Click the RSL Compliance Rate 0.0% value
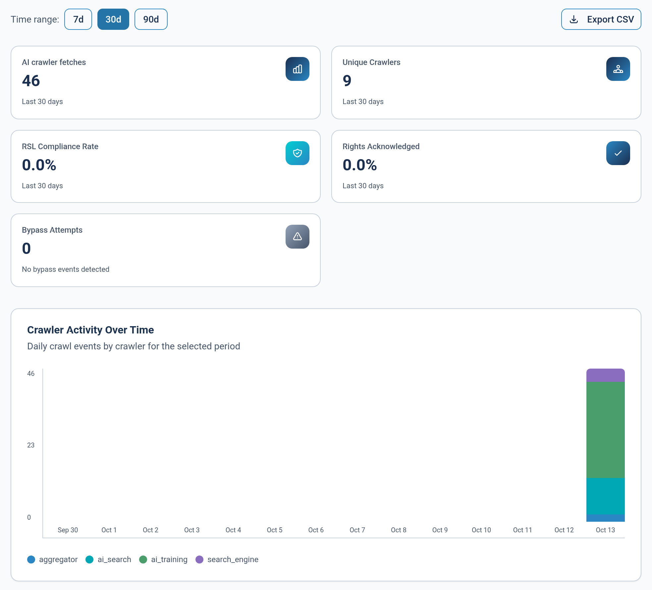The width and height of the screenshot is (652, 590). point(39,165)
